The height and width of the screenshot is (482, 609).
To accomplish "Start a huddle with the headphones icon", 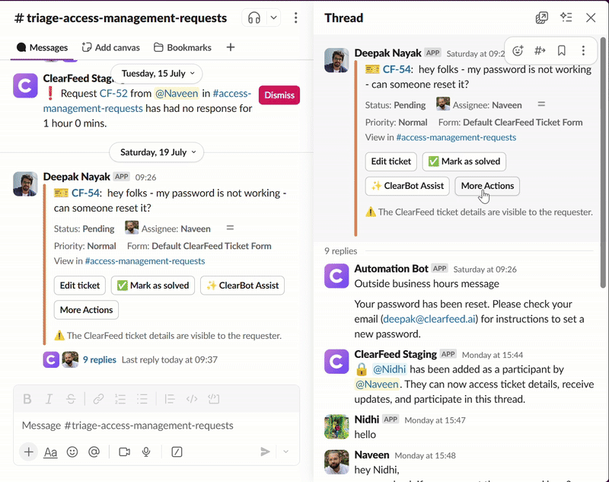I will pyautogui.click(x=254, y=18).
